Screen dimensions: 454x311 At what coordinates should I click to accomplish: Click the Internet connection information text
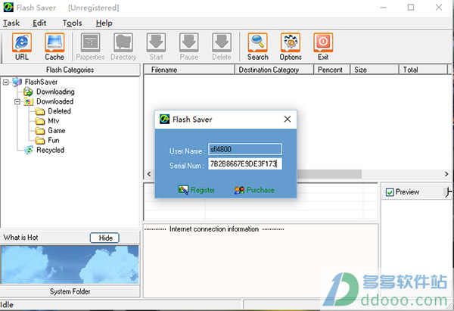tap(214, 229)
